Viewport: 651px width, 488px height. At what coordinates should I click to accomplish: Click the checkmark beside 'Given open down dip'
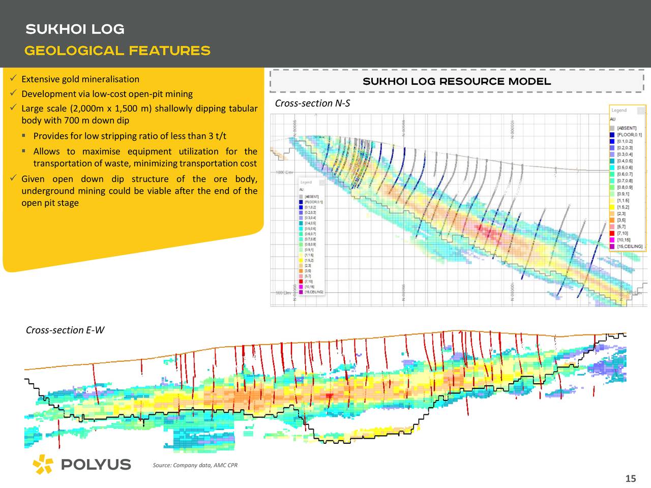(13, 178)
